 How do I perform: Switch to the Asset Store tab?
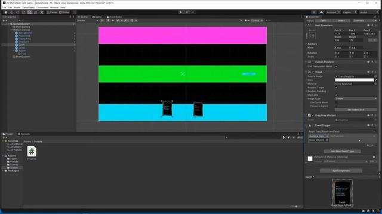114,17
